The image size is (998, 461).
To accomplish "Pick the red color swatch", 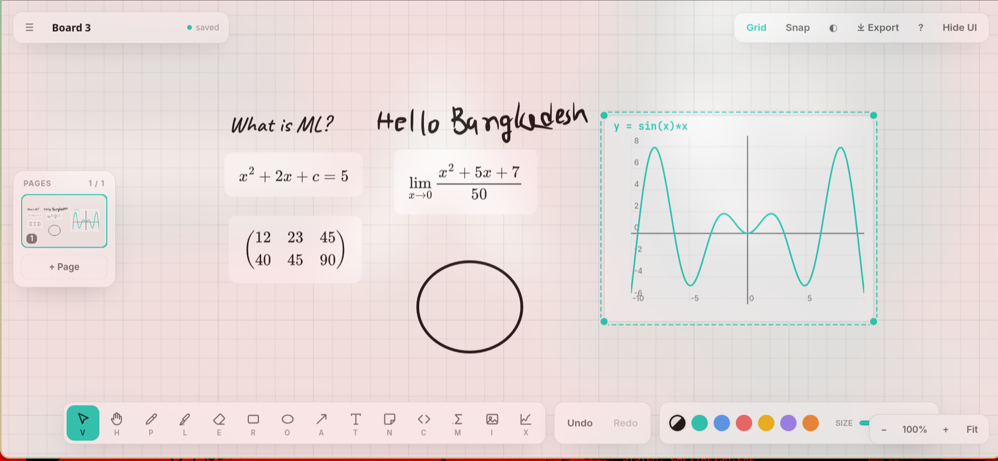I will pyautogui.click(x=744, y=423).
